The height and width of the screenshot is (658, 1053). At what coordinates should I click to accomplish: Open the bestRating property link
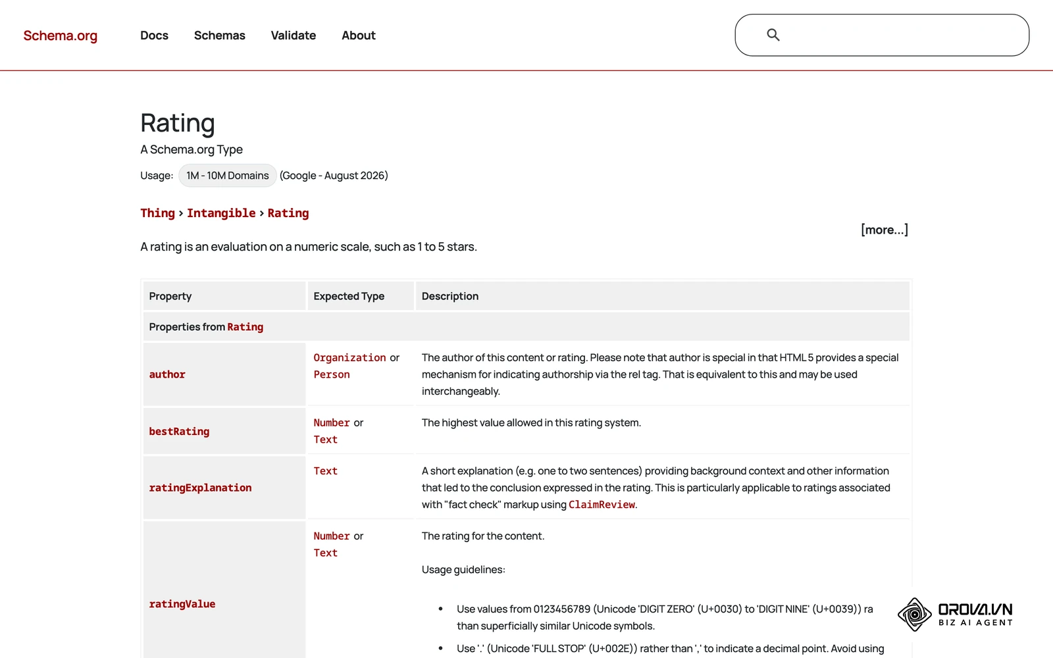click(179, 432)
